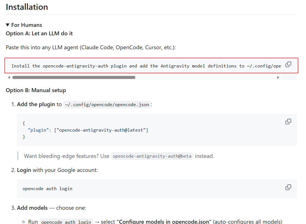Click the scroll-left arrow of code scrollbar
Screen dimensions: 306x224
pyautogui.click(x=9, y=77)
